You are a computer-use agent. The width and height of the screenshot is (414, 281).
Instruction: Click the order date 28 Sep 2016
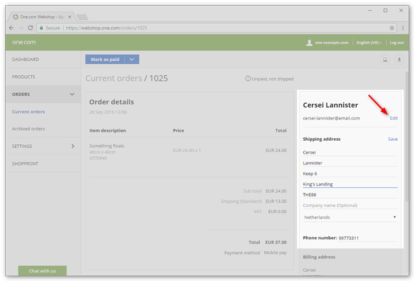pyautogui.click(x=108, y=112)
